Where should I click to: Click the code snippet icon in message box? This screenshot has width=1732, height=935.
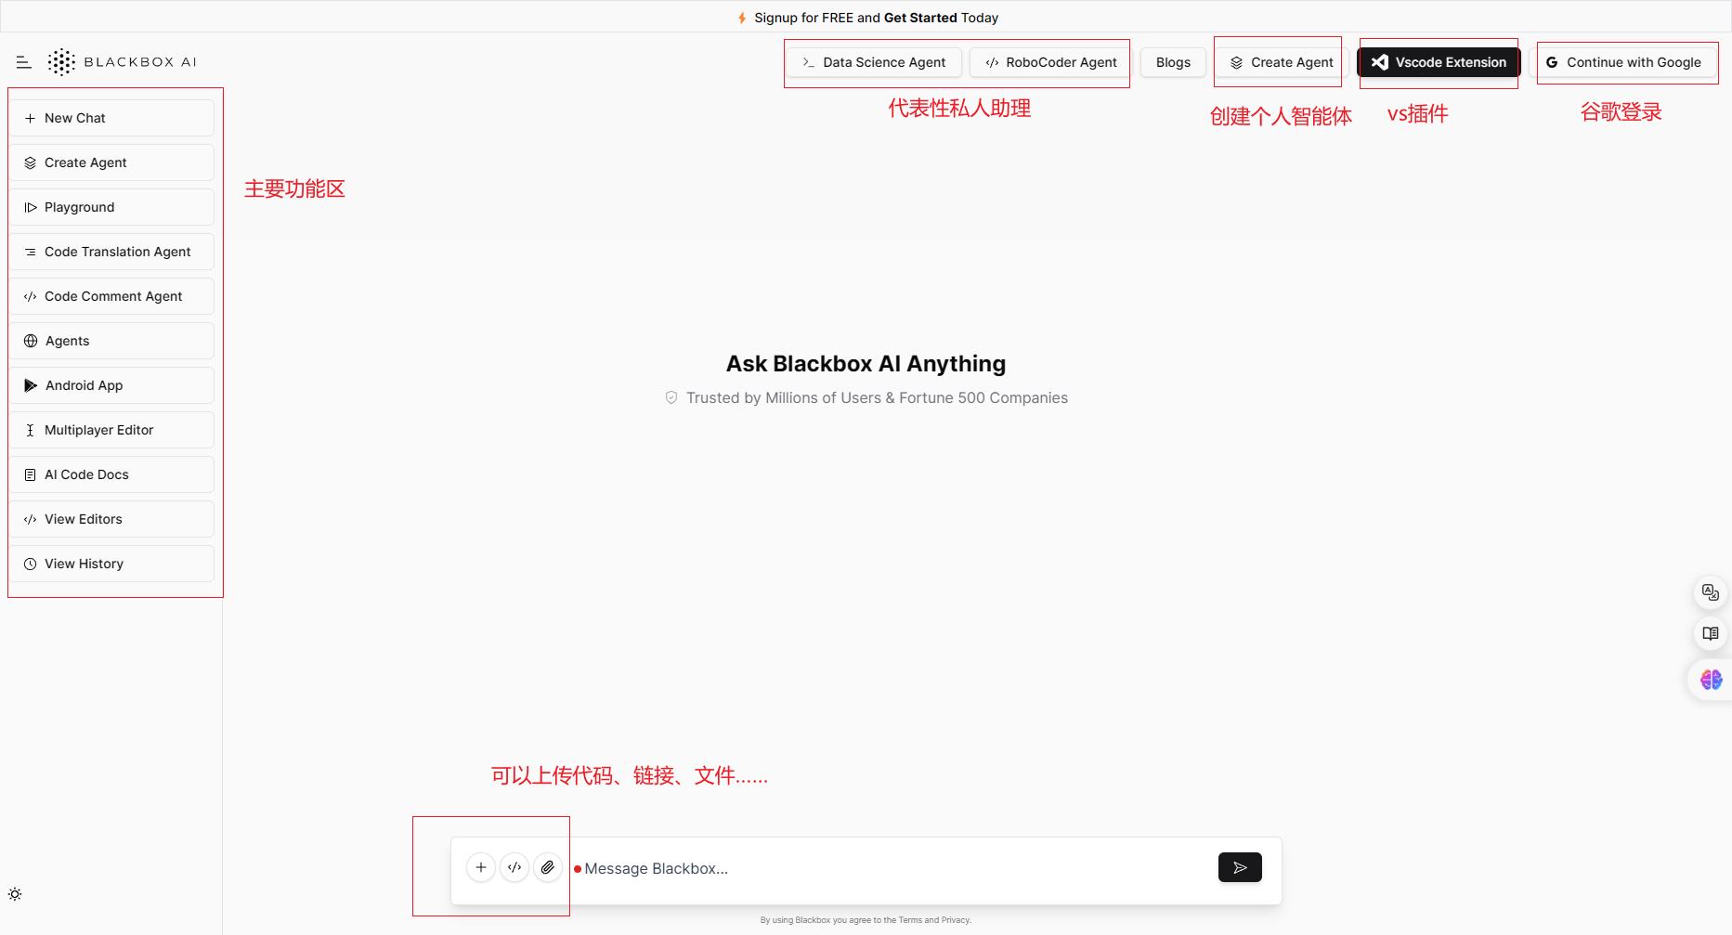point(514,867)
